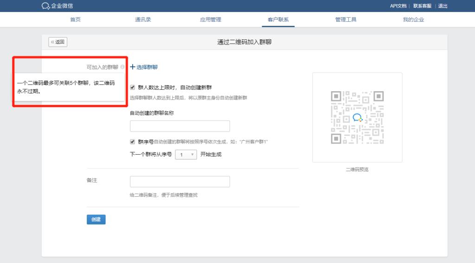This screenshot has height=263, width=475.
Task: Switch to the 通讯录 tab
Action: [x=143, y=19]
